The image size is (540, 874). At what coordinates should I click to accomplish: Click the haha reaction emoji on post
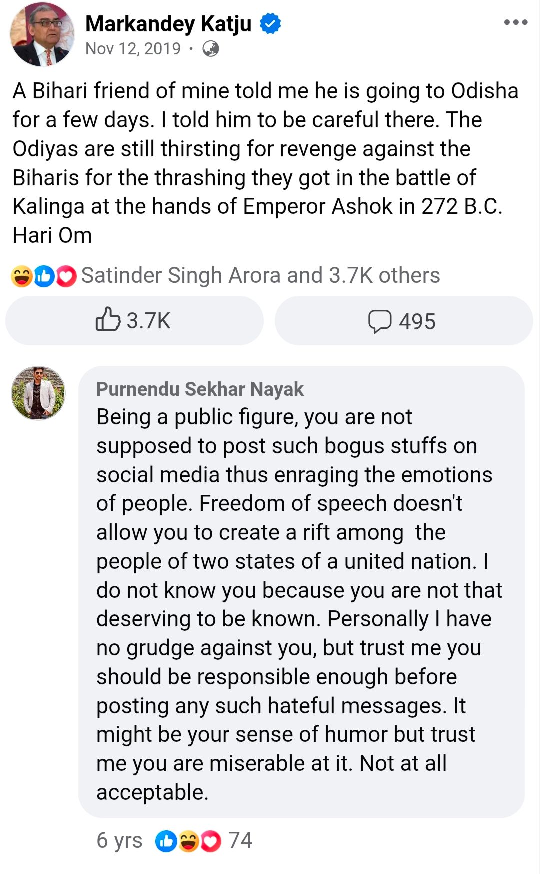(x=22, y=276)
